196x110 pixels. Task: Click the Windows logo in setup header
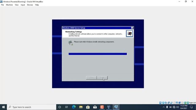tap(129, 33)
